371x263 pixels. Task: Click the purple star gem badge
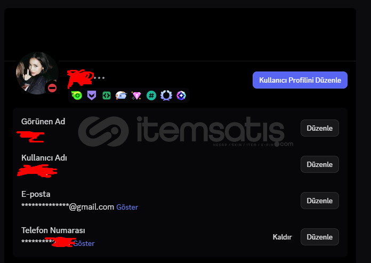click(x=181, y=95)
